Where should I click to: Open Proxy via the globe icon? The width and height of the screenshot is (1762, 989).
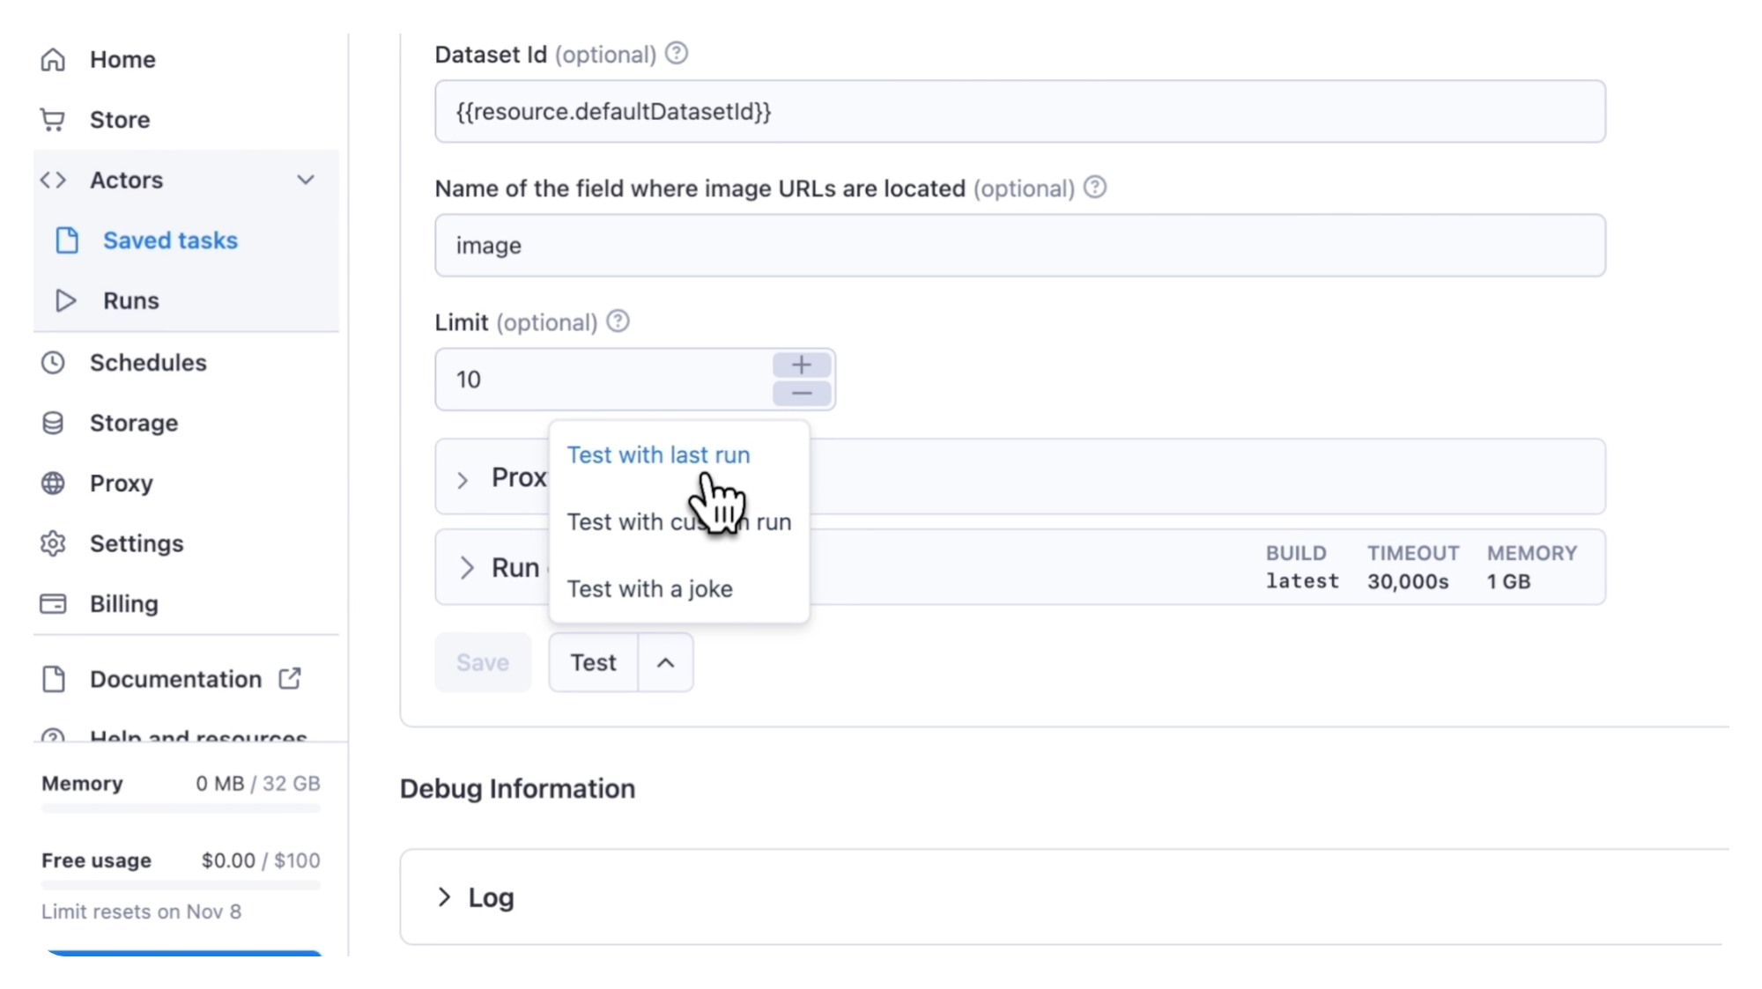pos(53,483)
